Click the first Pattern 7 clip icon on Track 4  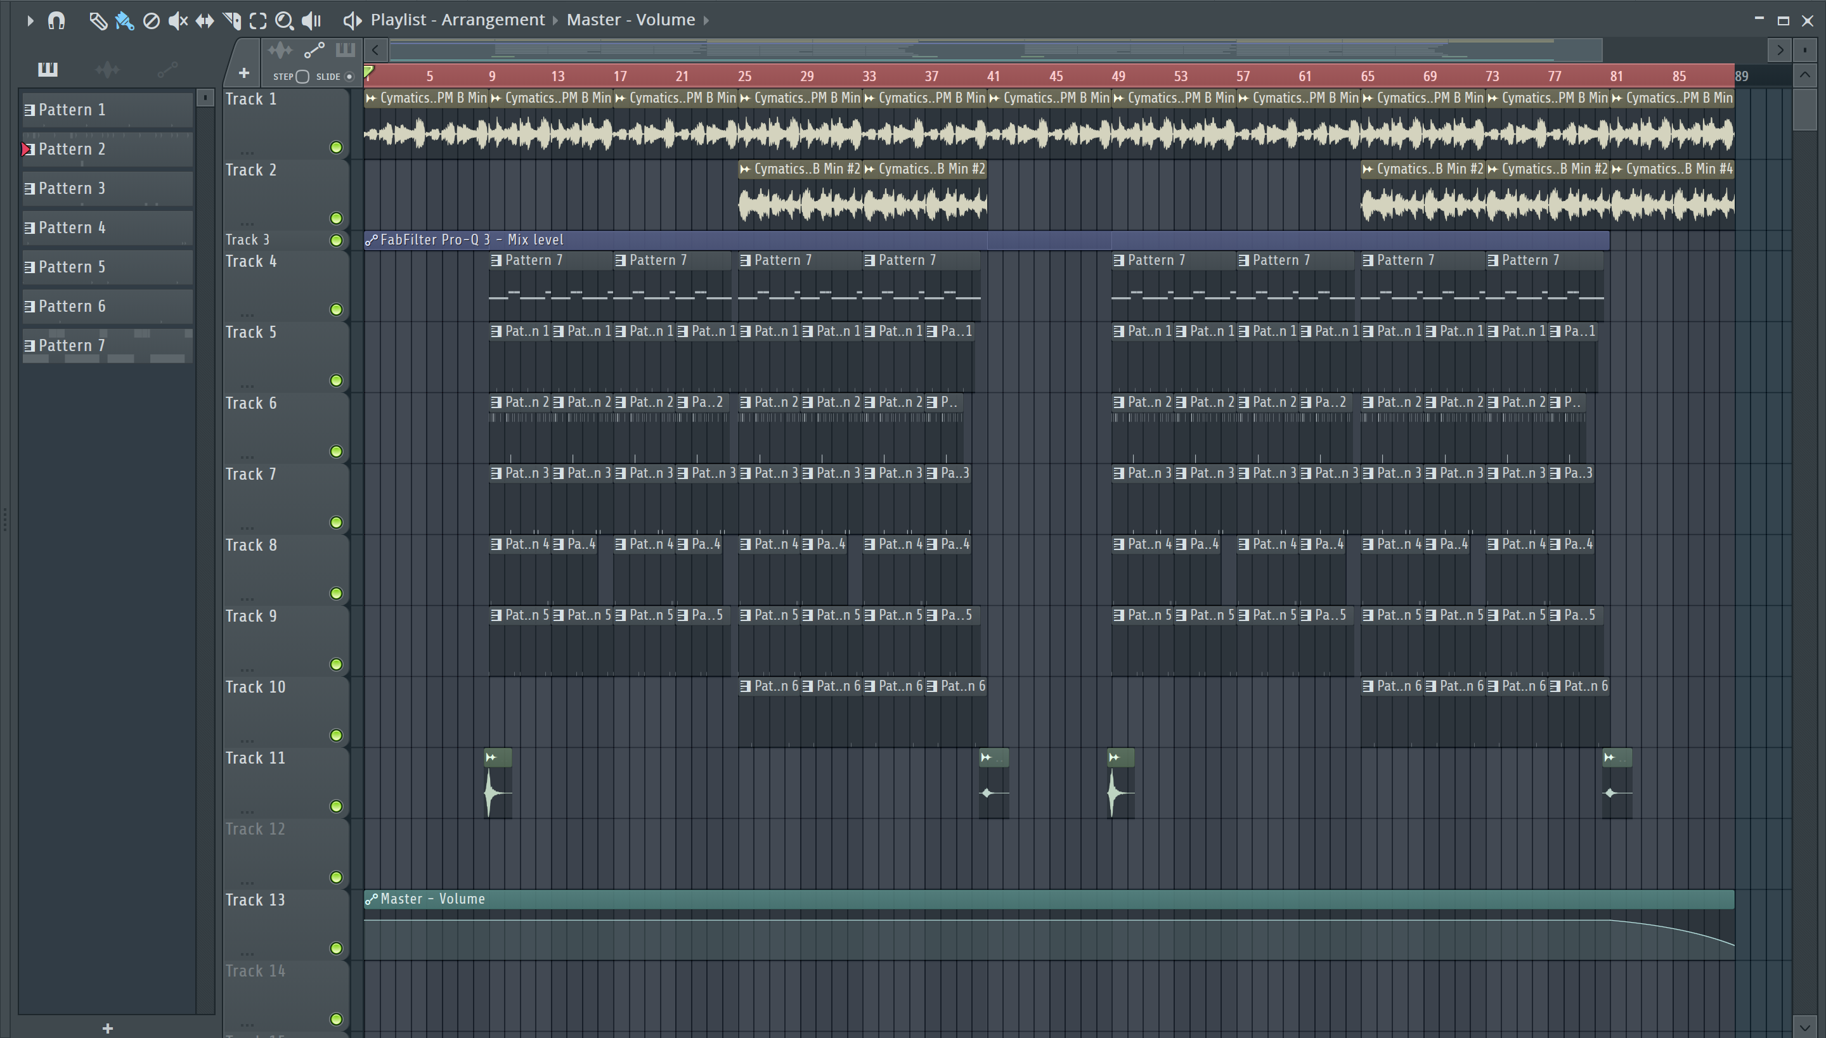point(496,261)
